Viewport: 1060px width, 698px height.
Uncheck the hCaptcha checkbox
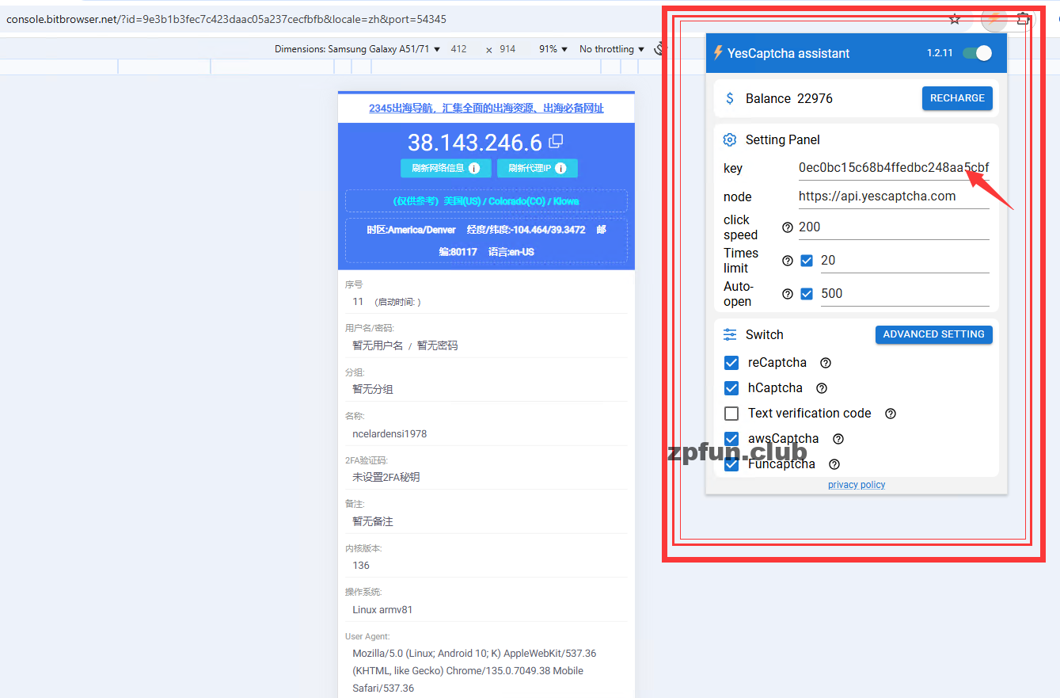click(731, 388)
